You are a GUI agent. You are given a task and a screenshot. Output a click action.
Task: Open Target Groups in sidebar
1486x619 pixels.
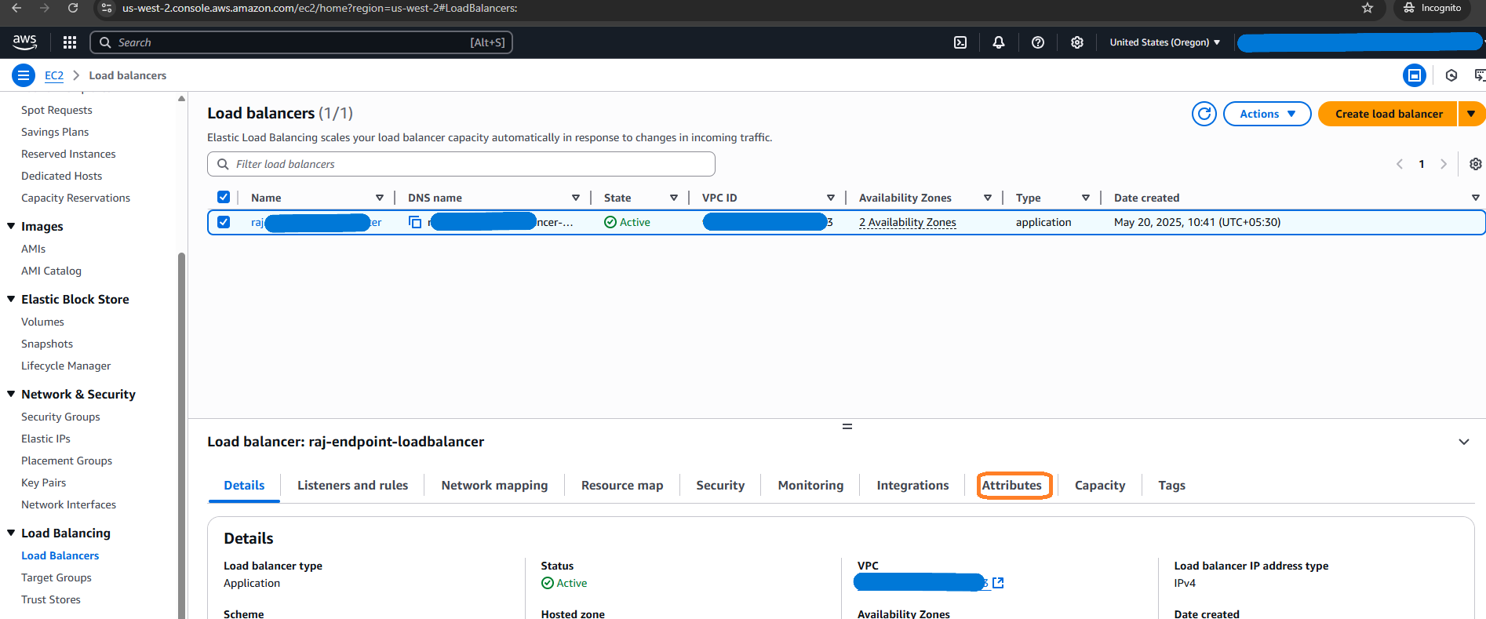click(x=56, y=577)
